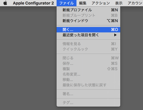Screen dimensions: 143x110
Task: Select the highlighted 開く… entry
Action: pyautogui.click(x=88, y=30)
